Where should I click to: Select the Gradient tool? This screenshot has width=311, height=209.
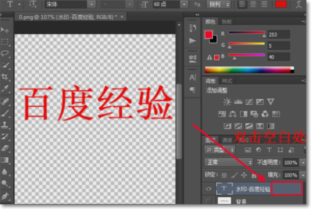click(x=5, y=160)
